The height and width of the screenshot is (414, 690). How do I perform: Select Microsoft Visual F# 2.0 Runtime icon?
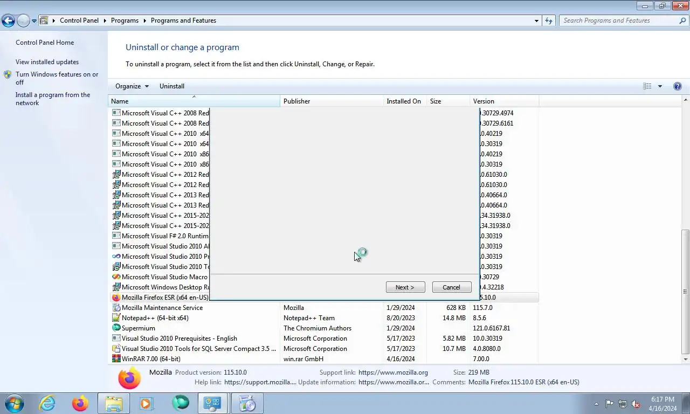click(x=116, y=236)
